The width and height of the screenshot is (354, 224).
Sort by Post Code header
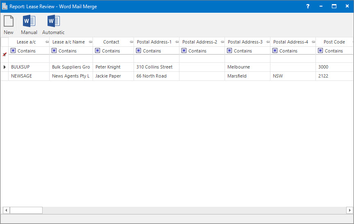pos(334,42)
